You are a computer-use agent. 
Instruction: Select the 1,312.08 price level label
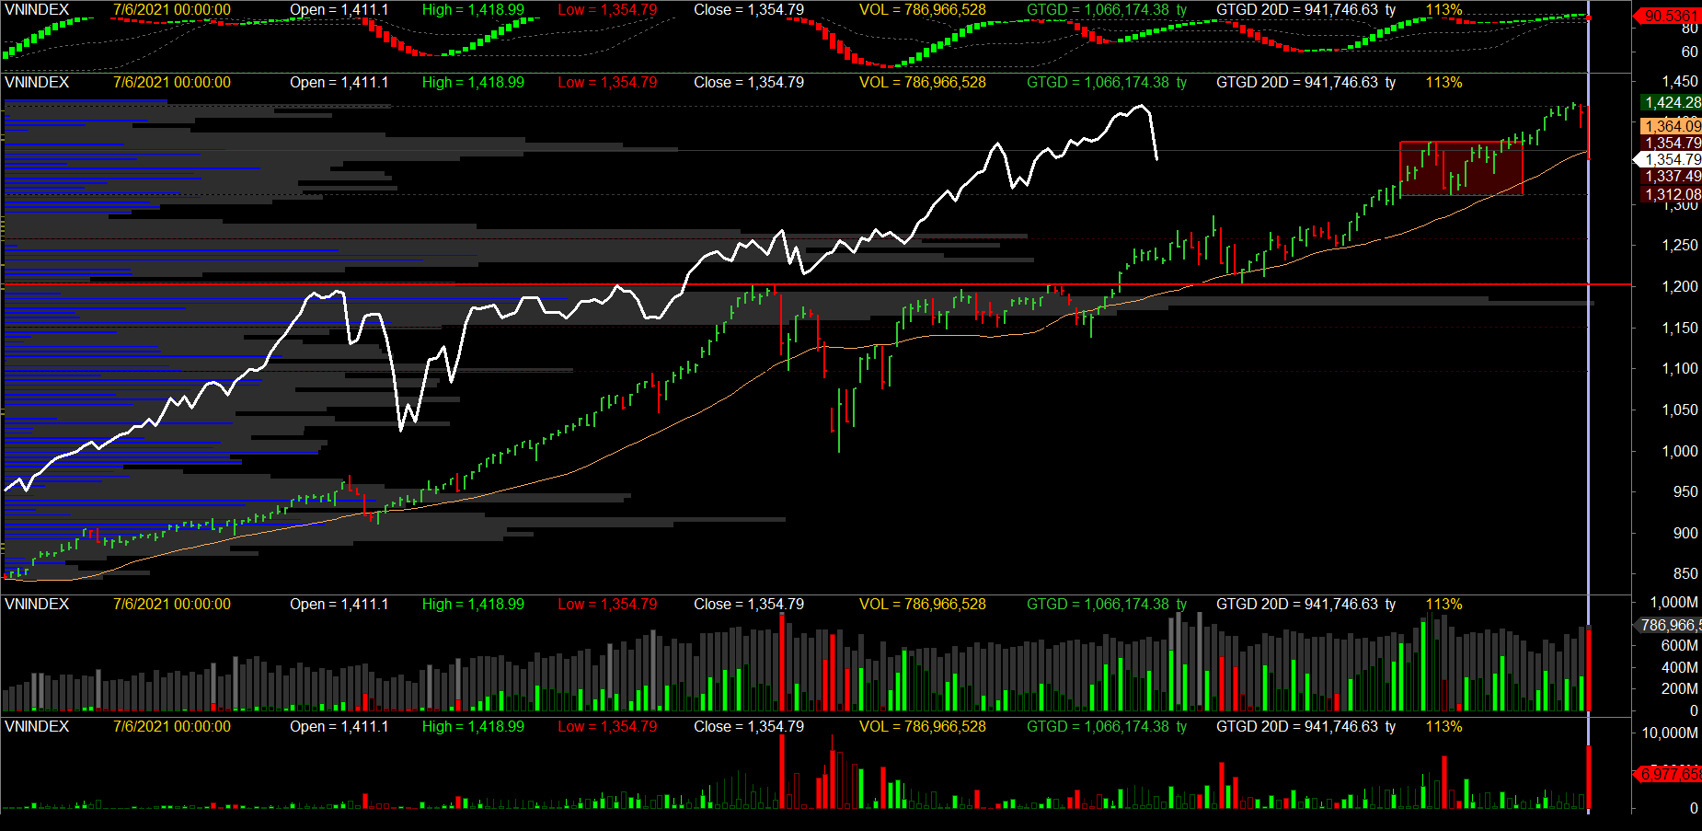point(1671,194)
